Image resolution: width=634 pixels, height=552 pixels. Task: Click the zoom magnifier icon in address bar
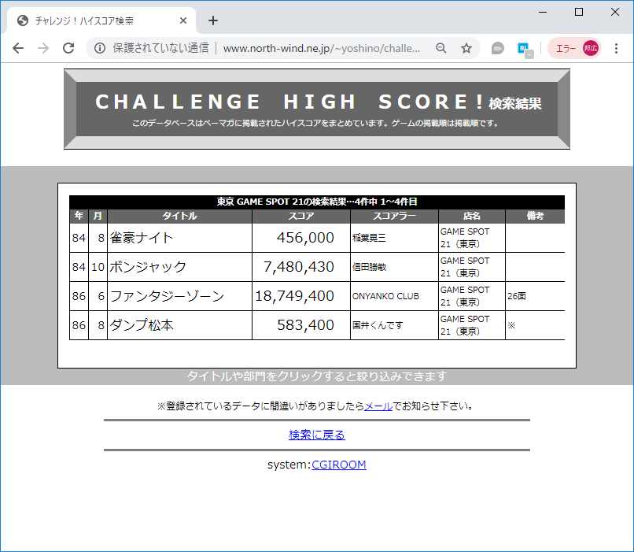(x=441, y=48)
